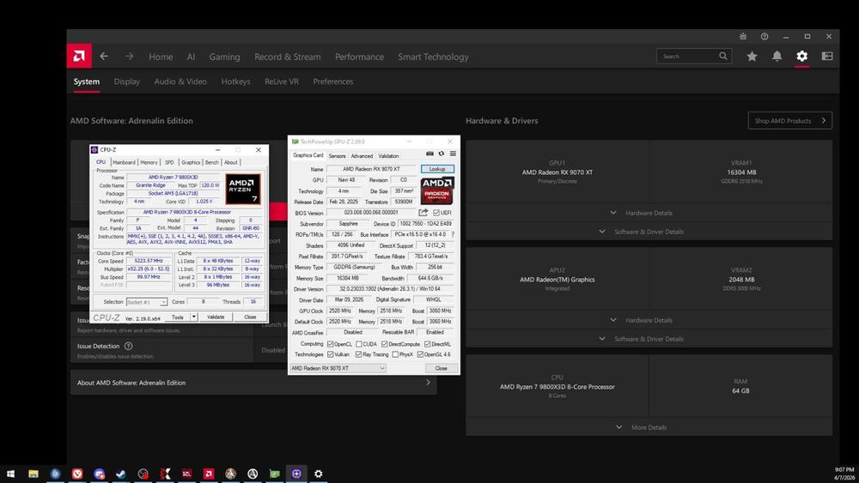Toggle the Vulkan checkbox in GPU-Z
This screenshot has width=859, height=483.
331,354
